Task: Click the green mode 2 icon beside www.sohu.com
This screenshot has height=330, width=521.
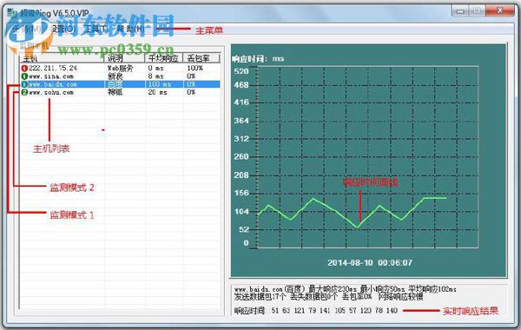Action: tap(24, 92)
